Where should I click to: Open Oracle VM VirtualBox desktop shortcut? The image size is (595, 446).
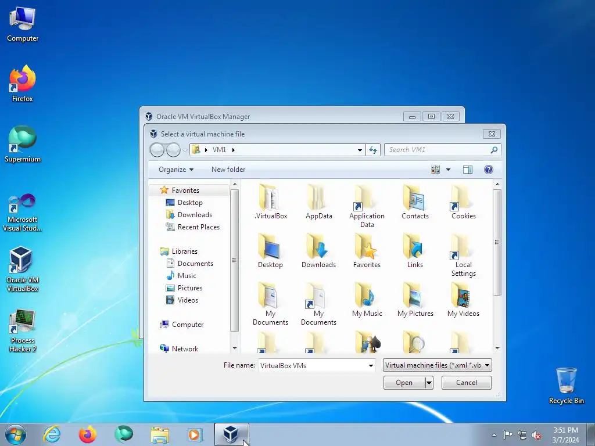[23, 269]
